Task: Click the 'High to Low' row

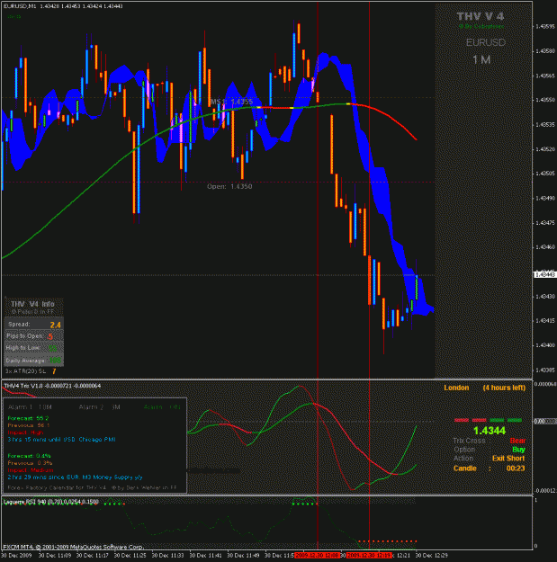Action: coord(33,348)
